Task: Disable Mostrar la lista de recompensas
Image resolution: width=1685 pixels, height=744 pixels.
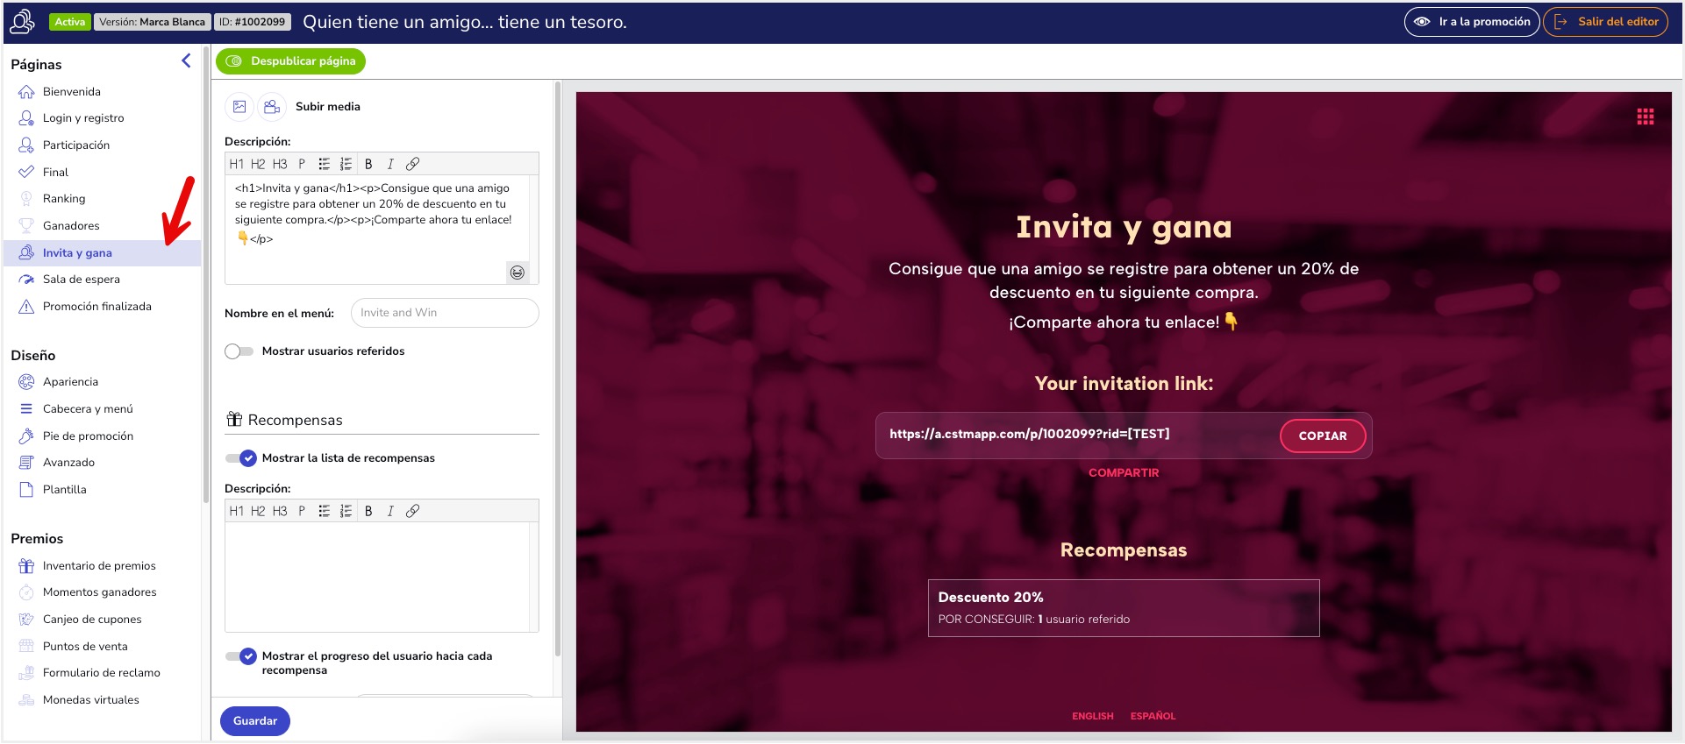Action: 240,458
